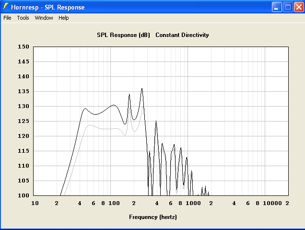The width and height of the screenshot is (305, 230).
Task: Click the 100 Hz frequency axis label
Action: (x=114, y=203)
